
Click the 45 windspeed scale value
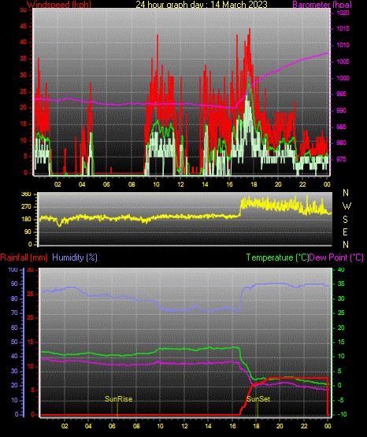(x=24, y=26)
